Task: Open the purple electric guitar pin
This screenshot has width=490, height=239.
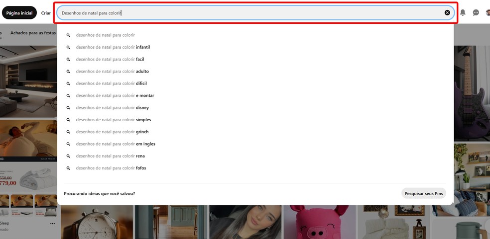Action: pyautogui.click(x=472, y=93)
